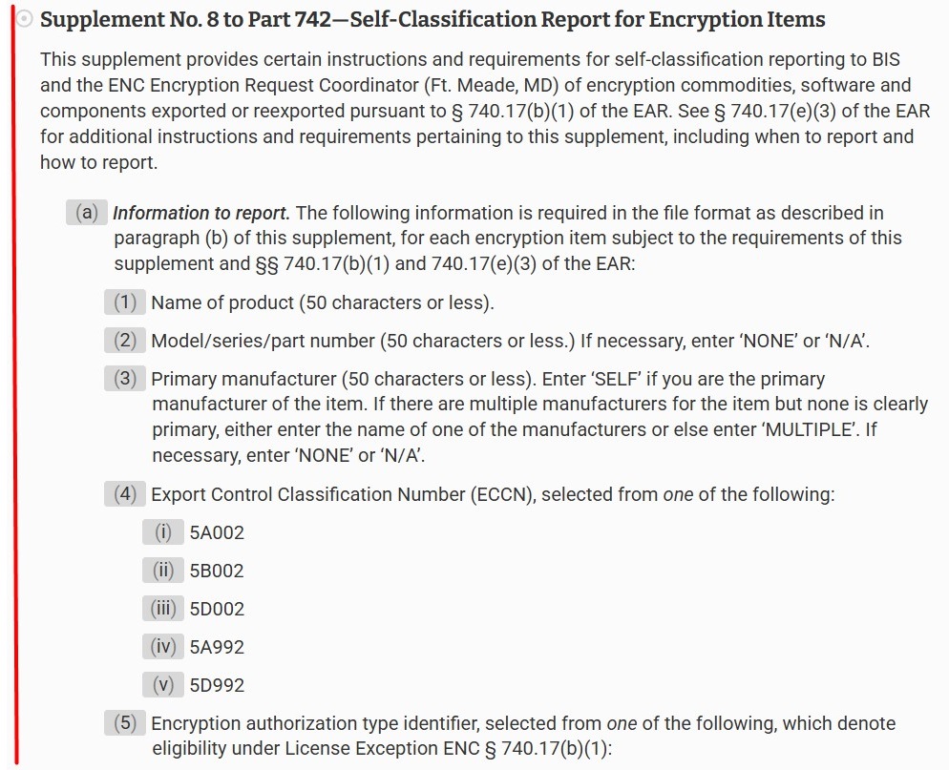
Task: Click the (2) marker for Model/series/part number
Action: (125, 341)
